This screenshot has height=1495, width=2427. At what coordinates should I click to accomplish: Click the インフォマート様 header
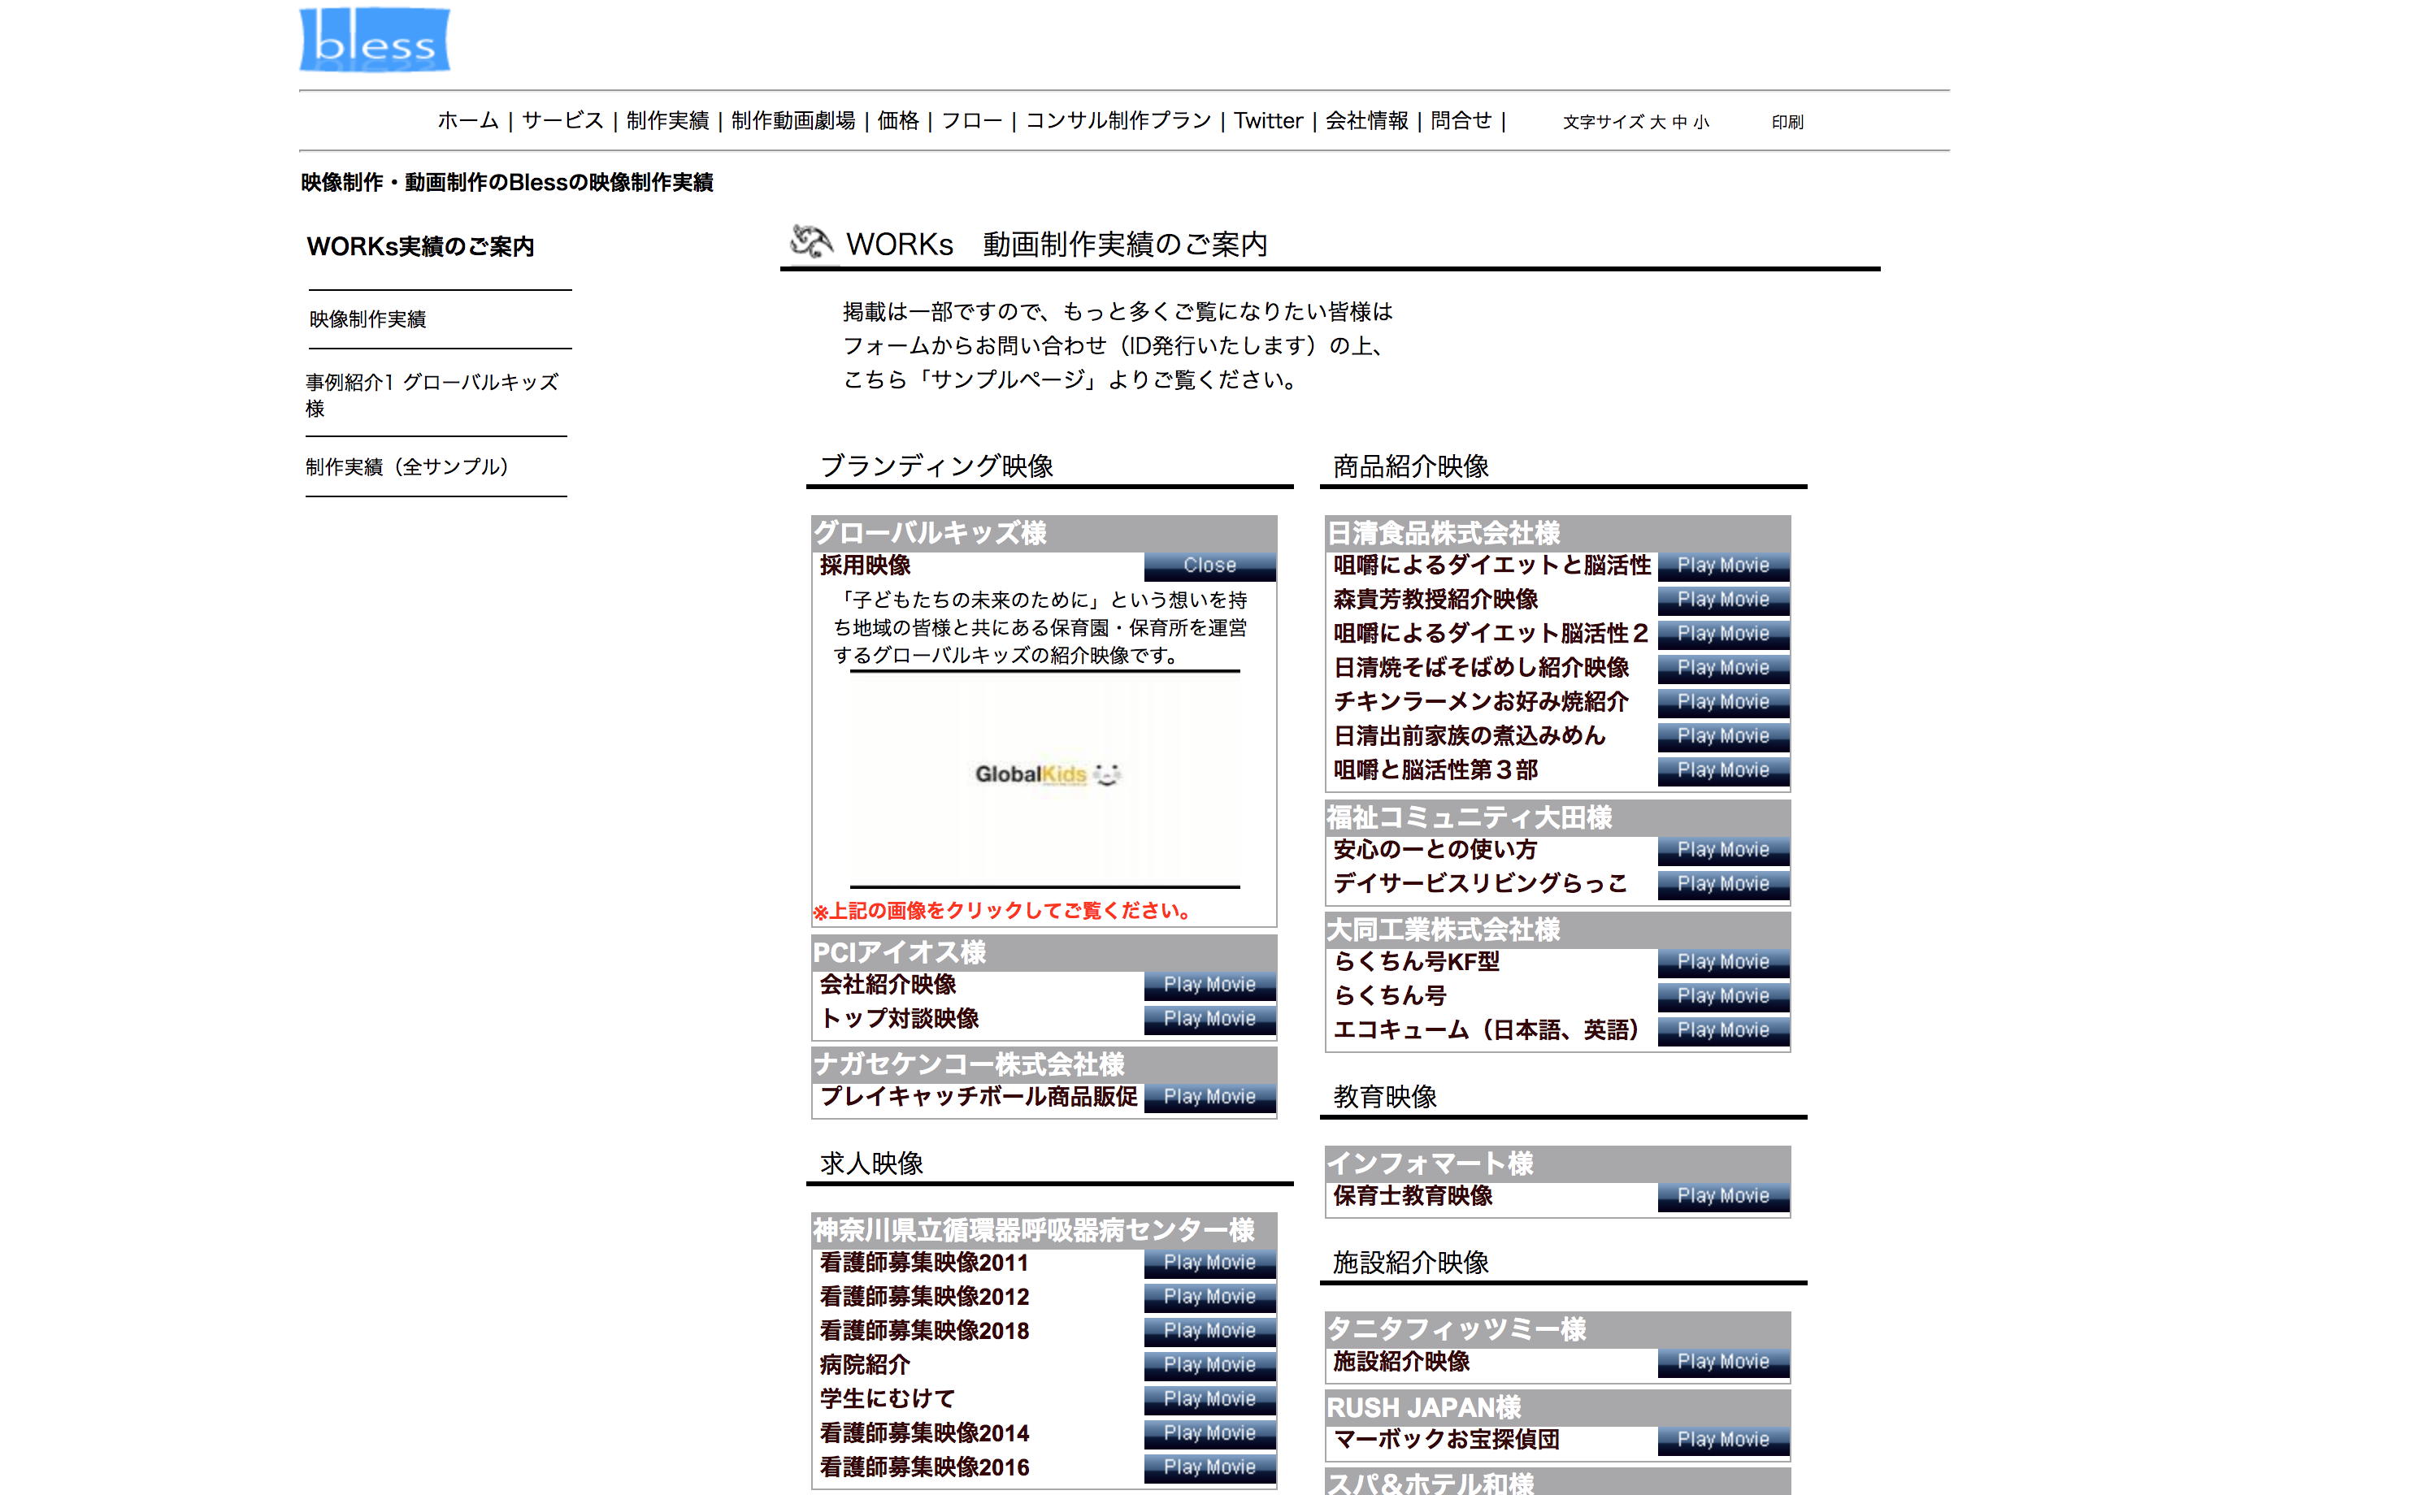pos(1557,1163)
